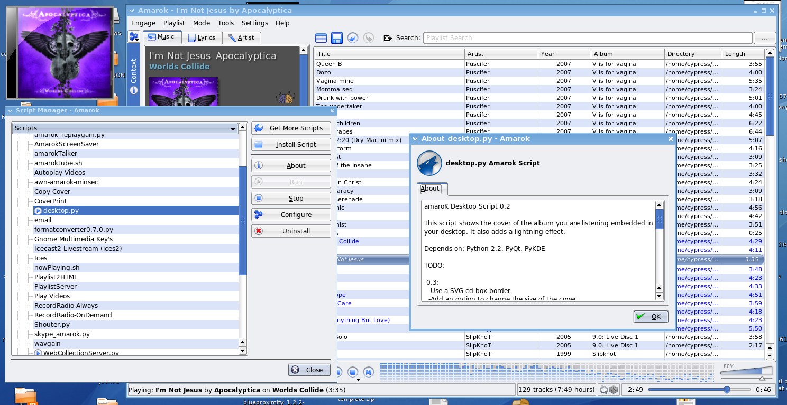Viewport: 787px width, 405px height.
Task: Toggle random mode dice icon in status bar
Action: [x=614, y=390]
